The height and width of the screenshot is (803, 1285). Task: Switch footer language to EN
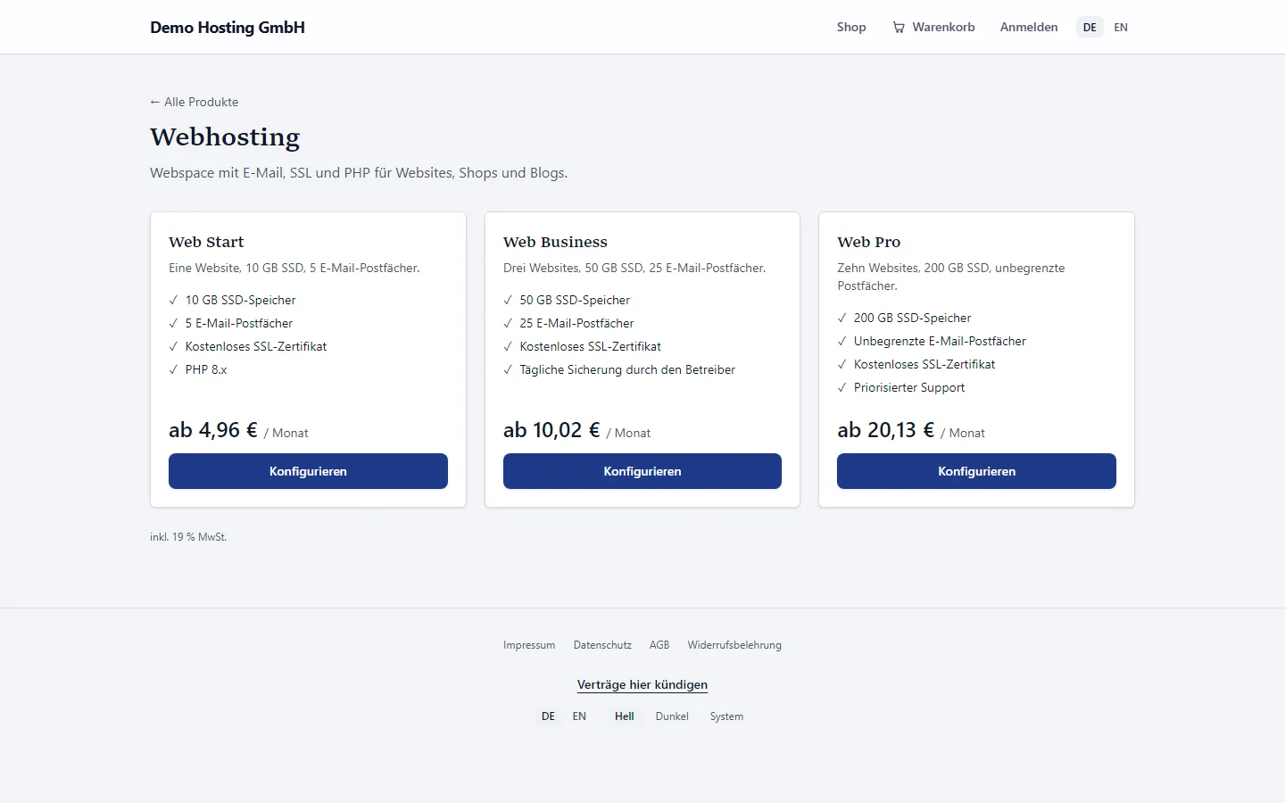(579, 716)
